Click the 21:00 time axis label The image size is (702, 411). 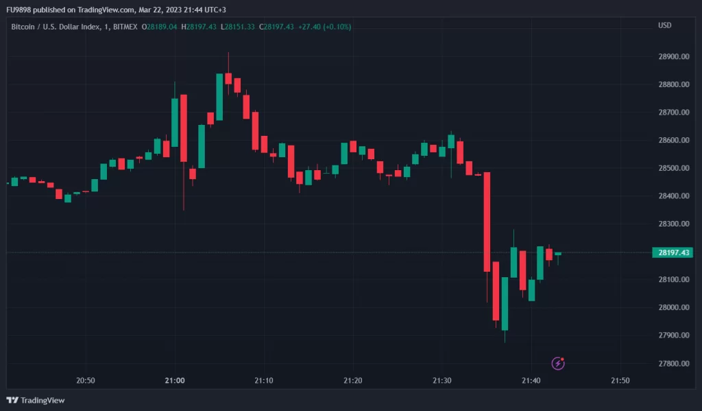point(175,380)
